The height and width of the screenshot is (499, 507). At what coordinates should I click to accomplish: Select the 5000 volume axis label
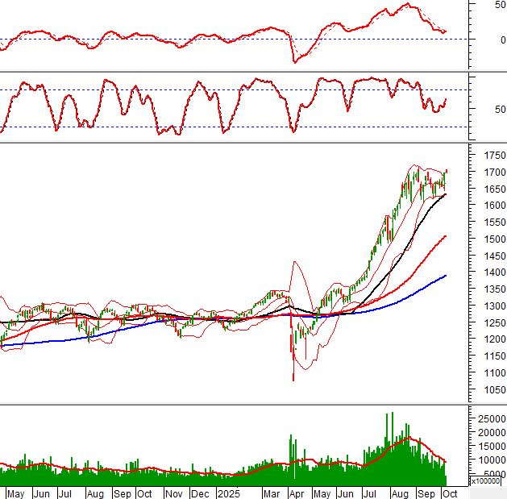(488, 472)
